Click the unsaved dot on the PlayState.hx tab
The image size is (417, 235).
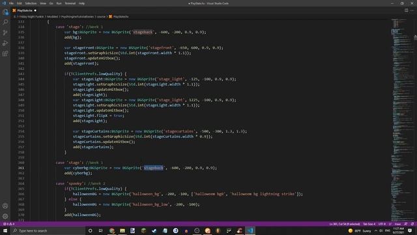tap(35, 10)
